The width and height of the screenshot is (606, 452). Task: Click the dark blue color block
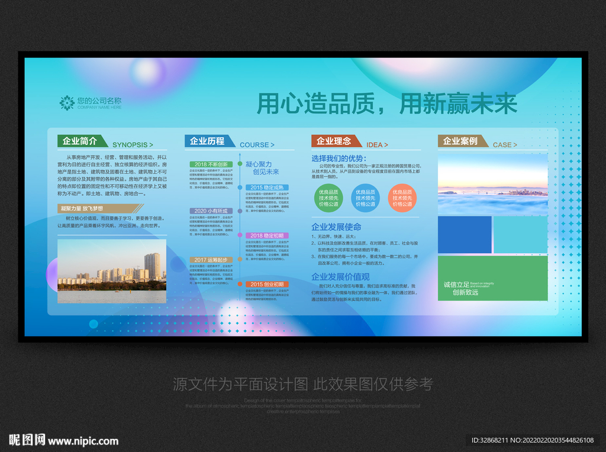(x=465, y=234)
